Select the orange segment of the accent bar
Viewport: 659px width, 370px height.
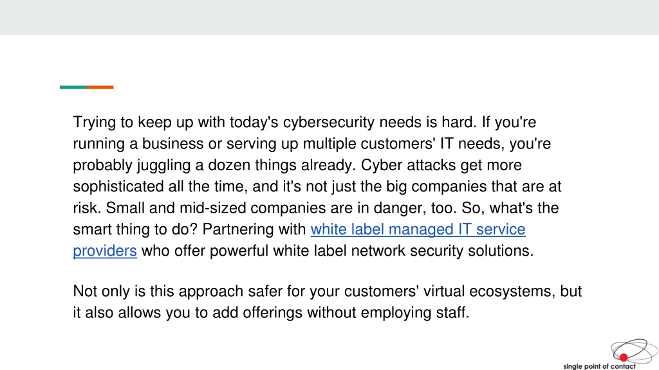tap(100, 87)
